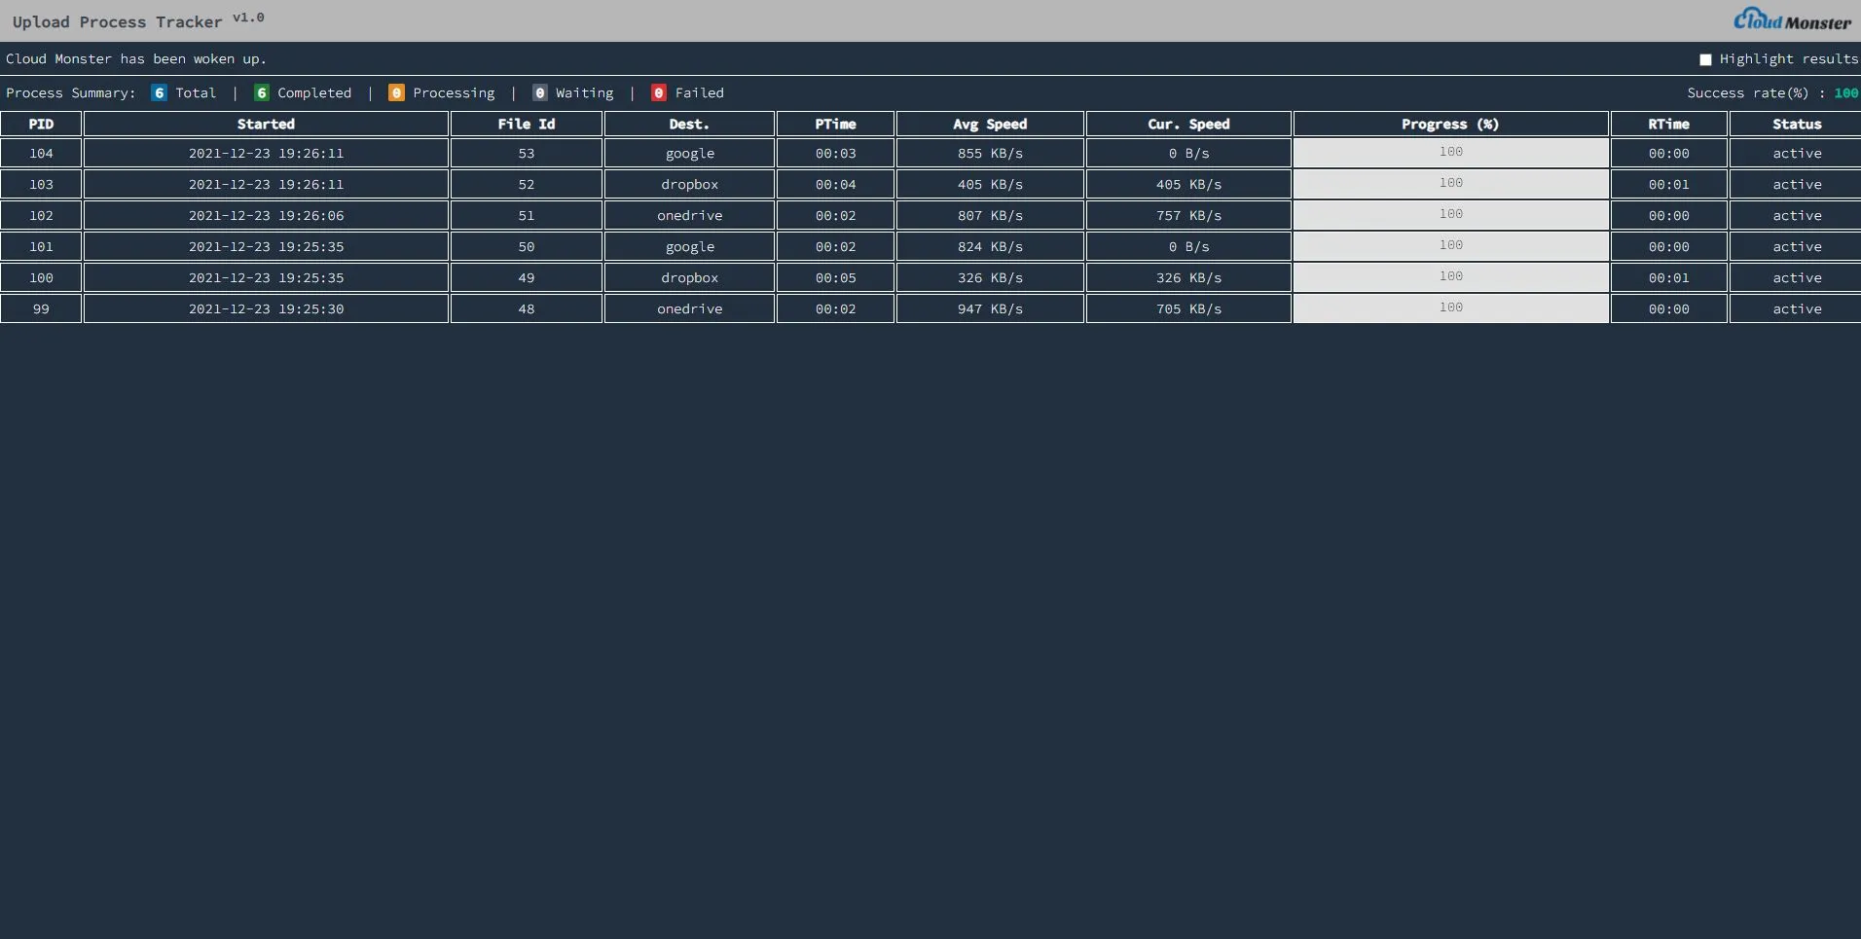
Task: Click the File Id 52 cell
Action: (527, 184)
